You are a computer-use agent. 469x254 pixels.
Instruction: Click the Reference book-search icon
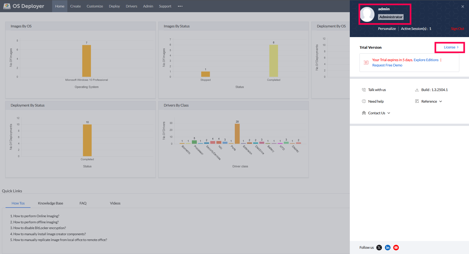417,101
